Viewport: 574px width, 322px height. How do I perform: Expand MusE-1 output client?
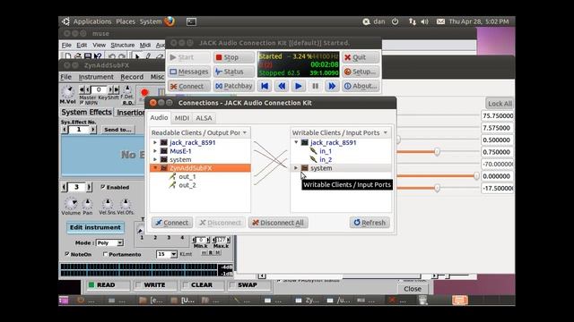click(155, 151)
